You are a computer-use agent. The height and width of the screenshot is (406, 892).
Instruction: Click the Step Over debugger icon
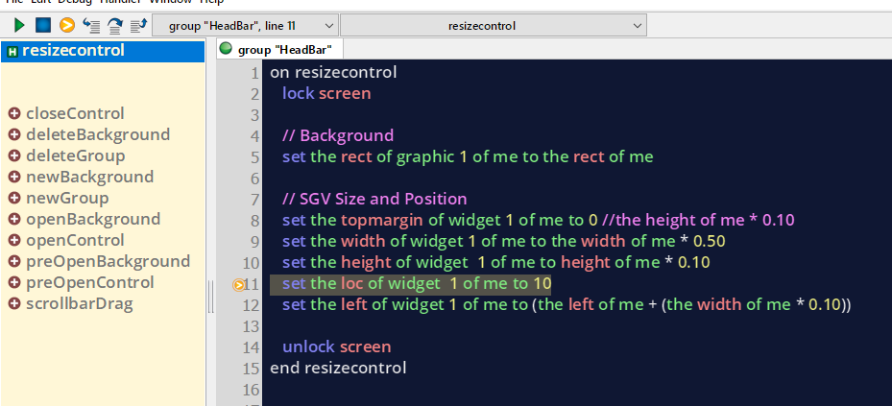pos(115,25)
